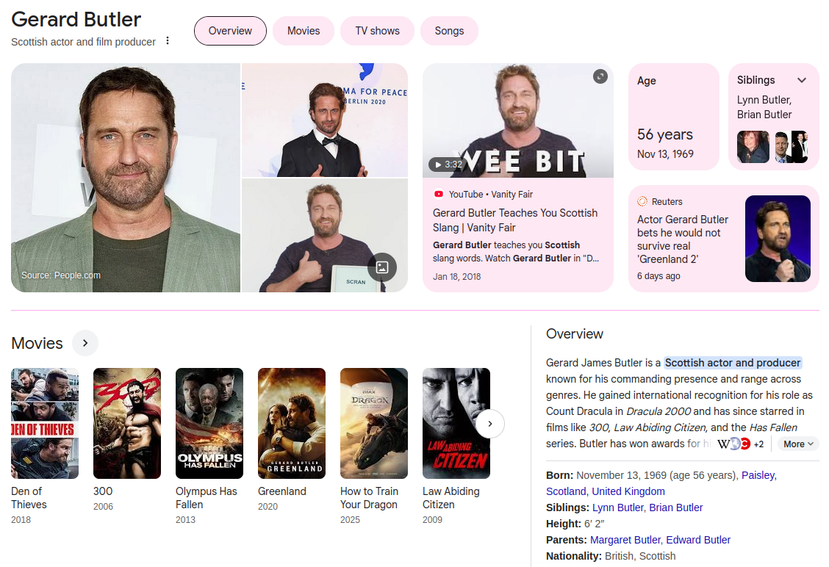Click the 'Jan 18, 2018' video date
The image size is (829, 567).
(457, 276)
